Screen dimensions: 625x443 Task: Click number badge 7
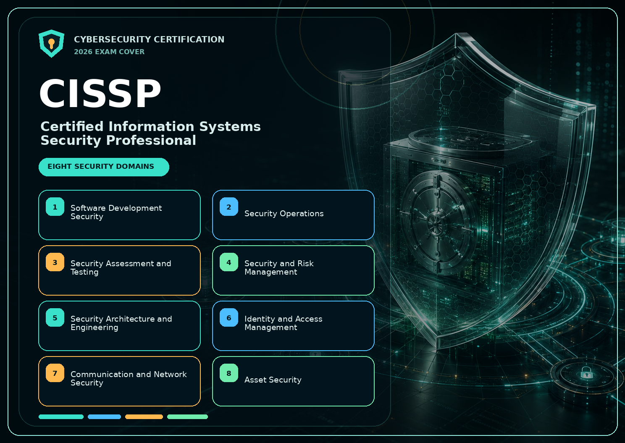(x=55, y=373)
